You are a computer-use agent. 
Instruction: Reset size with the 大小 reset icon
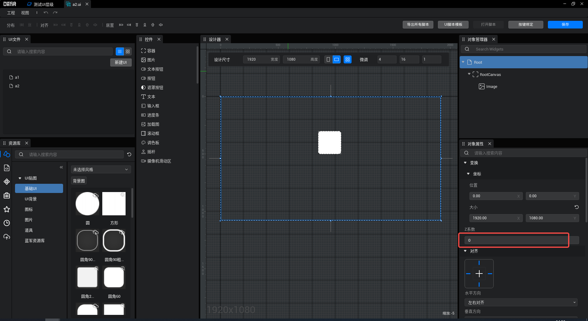(x=576, y=207)
